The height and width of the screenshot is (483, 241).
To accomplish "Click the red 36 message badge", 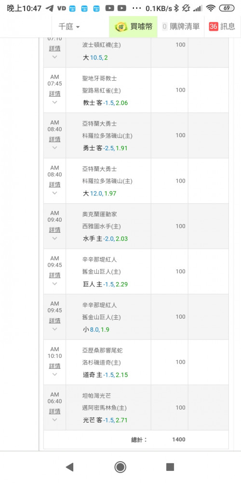I will [x=214, y=27].
